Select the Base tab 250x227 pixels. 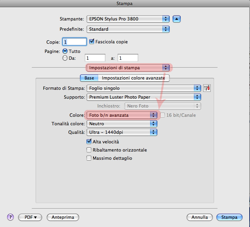89,78
